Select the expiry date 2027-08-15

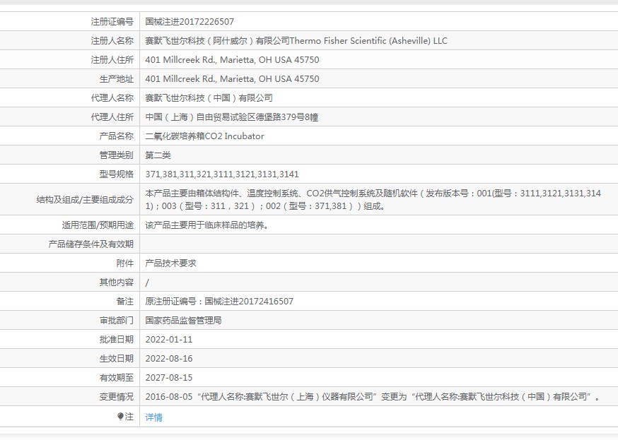[x=169, y=378]
